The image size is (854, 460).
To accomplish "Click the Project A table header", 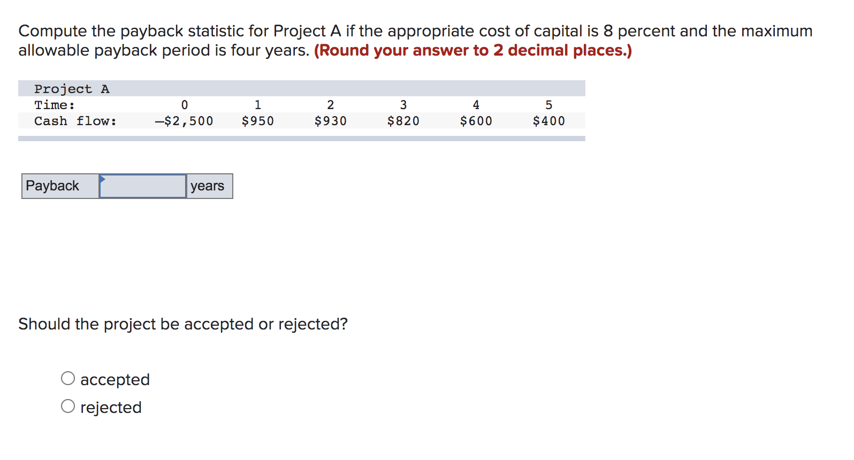I will pyautogui.click(x=72, y=88).
